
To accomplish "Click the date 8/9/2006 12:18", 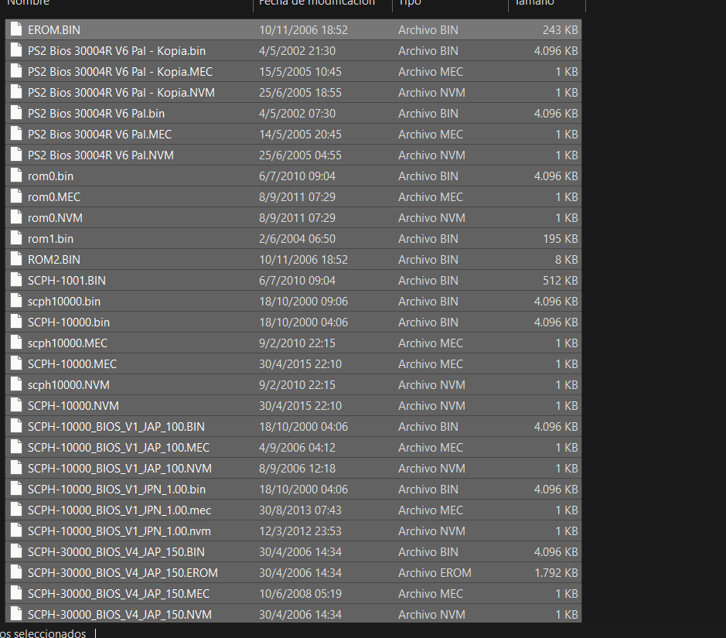I will click(x=297, y=469).
